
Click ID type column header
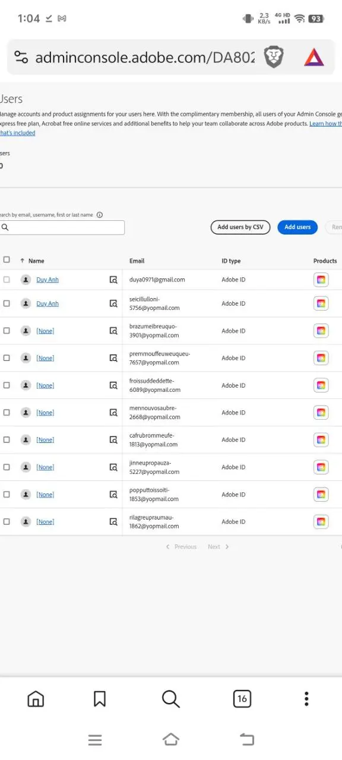[231, 261]
